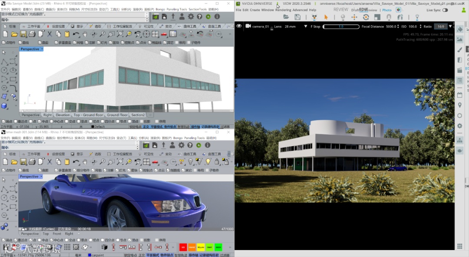
Task: Enable the 最近点 osnap checkbox in Villa Savoye Rhino
Action: (16, 121)
